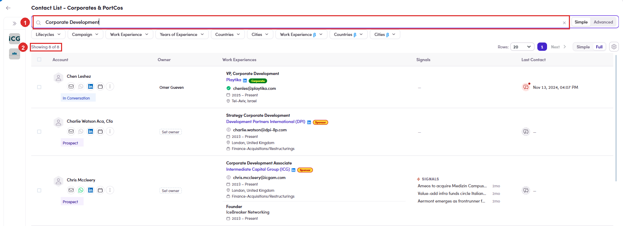Send email to Chris Mccleery
Image resolution: width=623 pixels, height=226 pixels.
pos(71,190)
